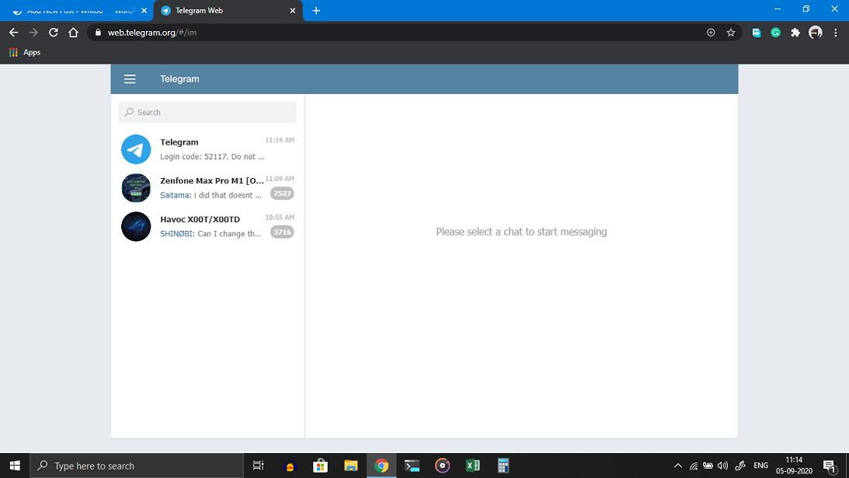View site security lock info
The image size is (849, 478).
click(98, 33)
